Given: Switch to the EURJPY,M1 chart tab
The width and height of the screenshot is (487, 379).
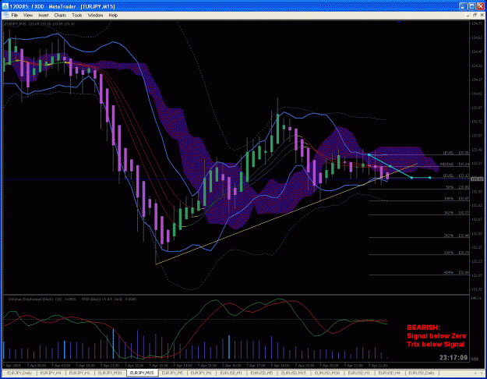Looking at the screenshot, I should pos(201,373).
